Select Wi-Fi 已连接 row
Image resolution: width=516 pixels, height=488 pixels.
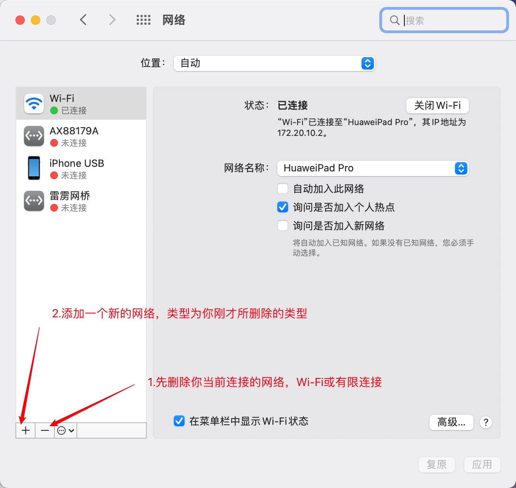(81, 103)
